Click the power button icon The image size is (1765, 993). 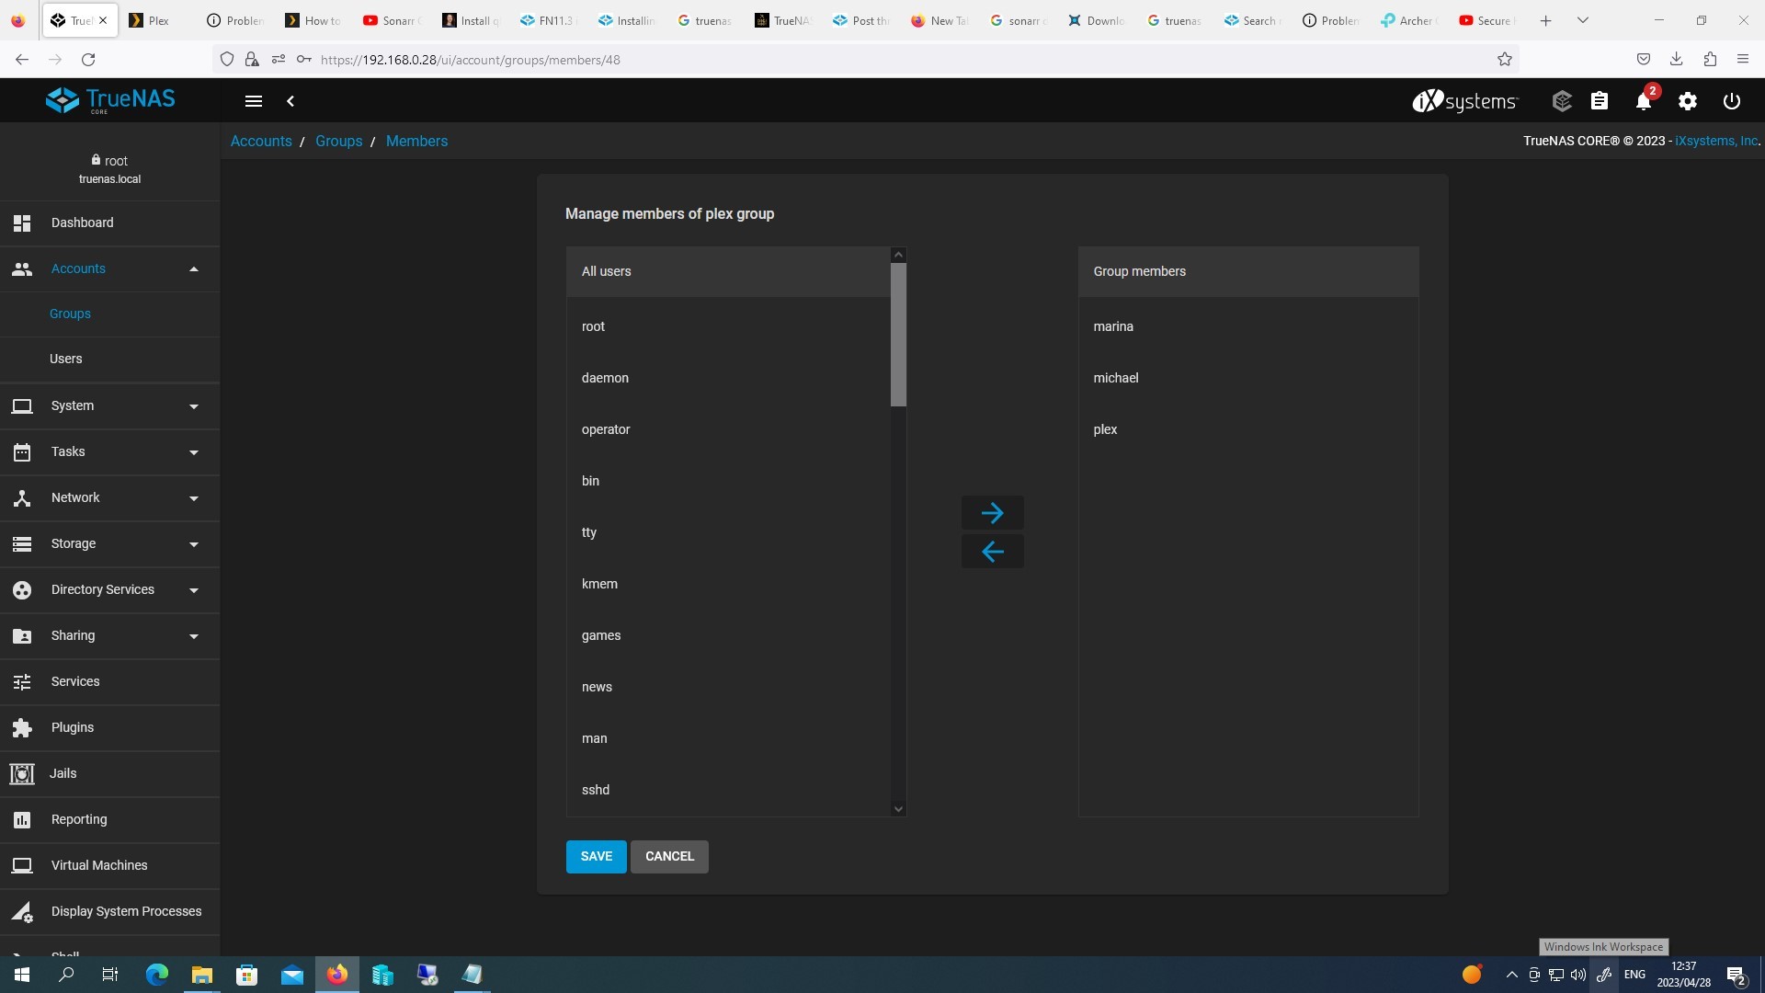click(x=1732, y=101)
